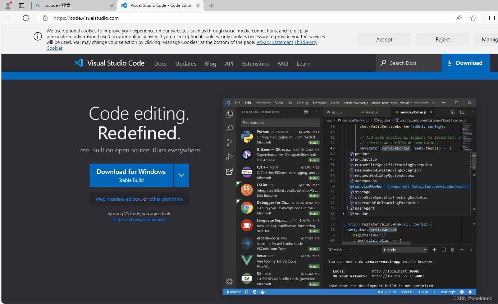Click Explorer files icon in VS Code screenshot
The image size is (498, 304).
229,114
